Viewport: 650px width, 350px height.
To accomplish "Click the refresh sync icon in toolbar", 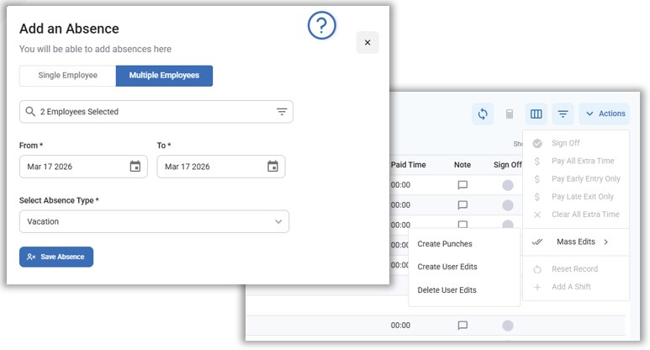I will (483, 114).
